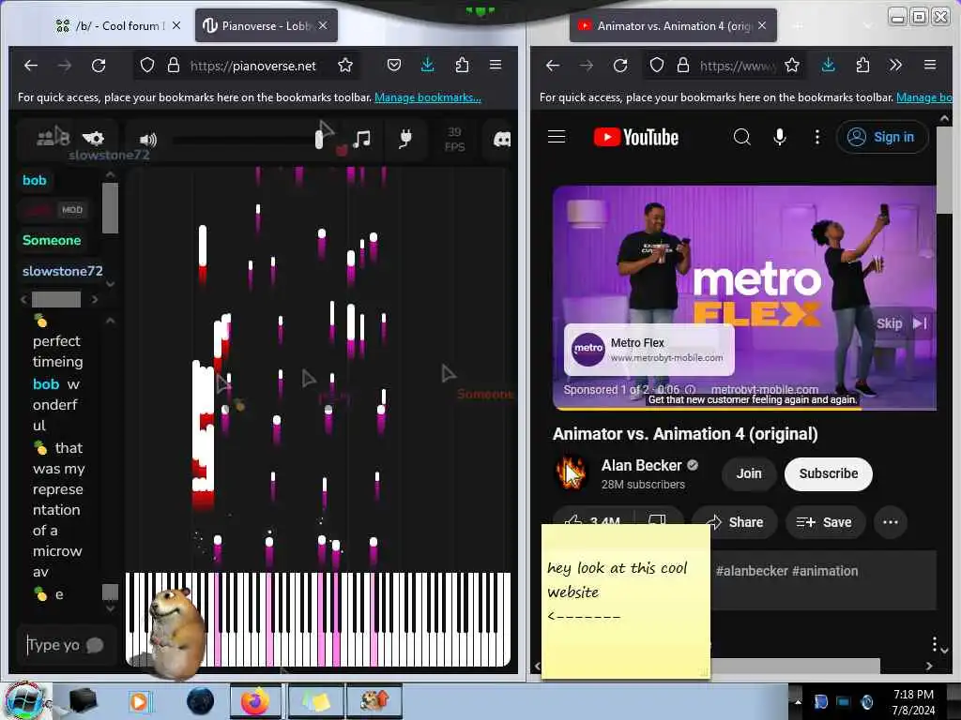
Task: Open Firefox from the taskbar
Action: coord(255,701)
